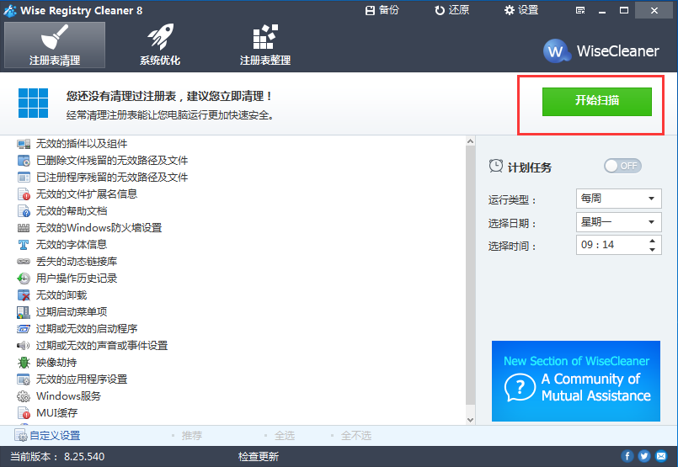The image size is (678, 467).
Task: Increase time with the up stepper arrow
Action: point(653,240)
